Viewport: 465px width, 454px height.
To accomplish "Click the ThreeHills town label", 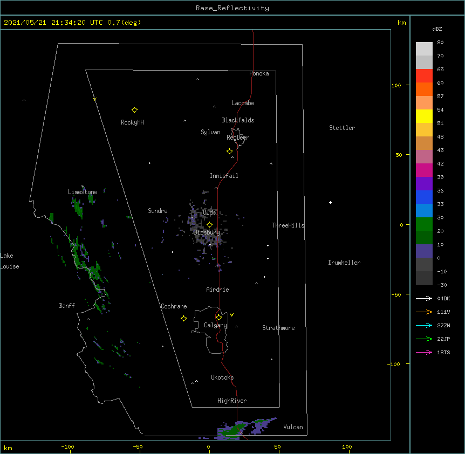I will [x=288, y=225].
